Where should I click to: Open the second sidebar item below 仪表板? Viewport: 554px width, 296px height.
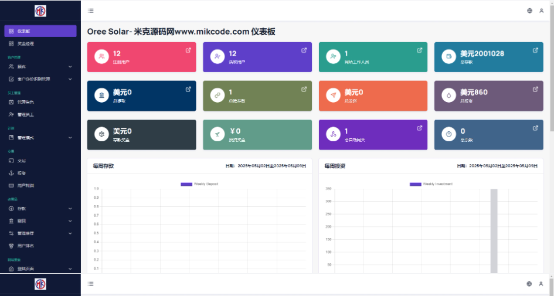tap(40, 44)
